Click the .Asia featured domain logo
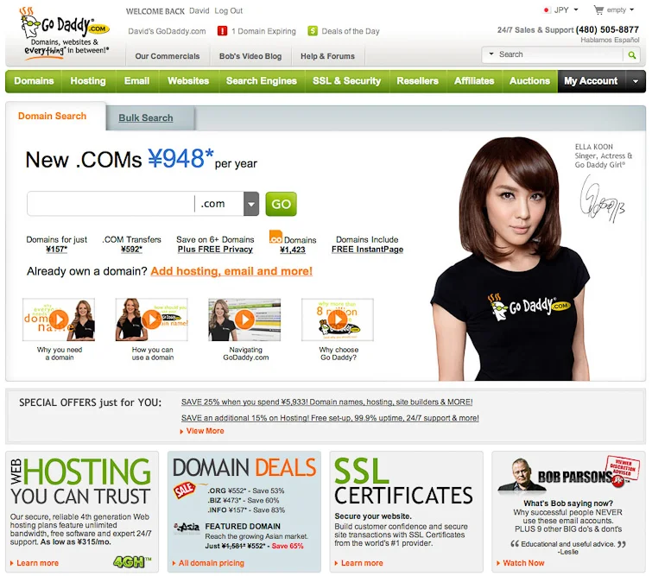 tap(187, 528)
